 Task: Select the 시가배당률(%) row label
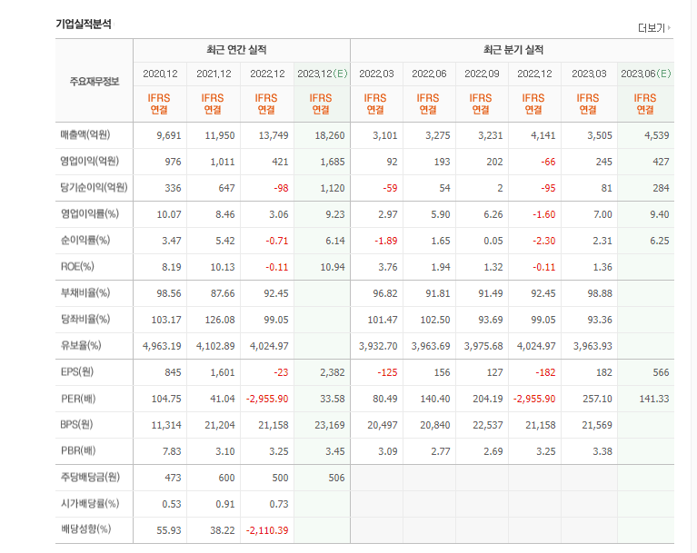point(90,503)
